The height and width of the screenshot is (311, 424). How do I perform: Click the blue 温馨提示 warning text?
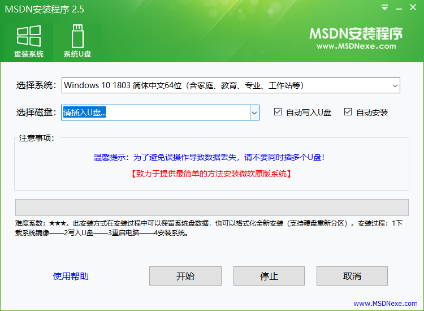point(209,157)
